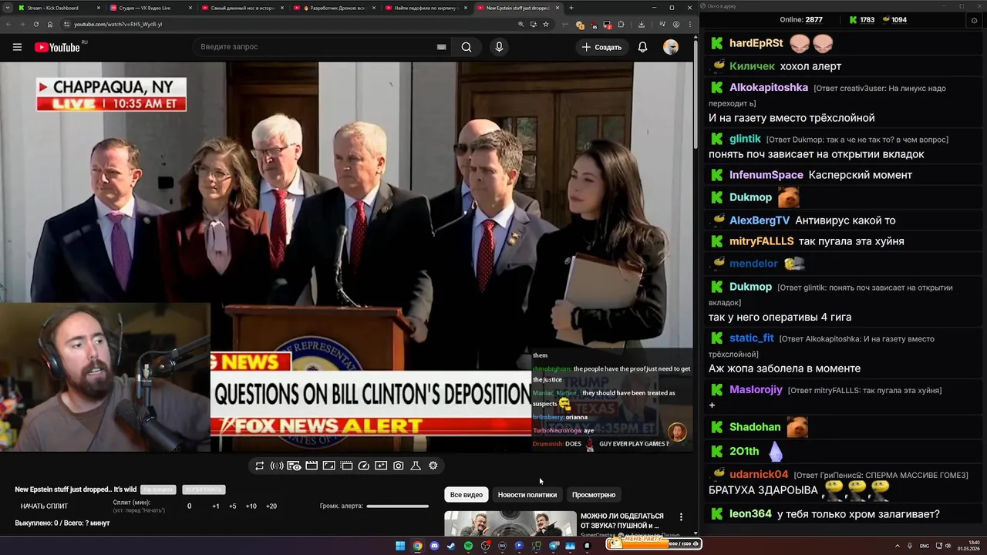Take a video screenshot with camera icon

click(398, 466)
